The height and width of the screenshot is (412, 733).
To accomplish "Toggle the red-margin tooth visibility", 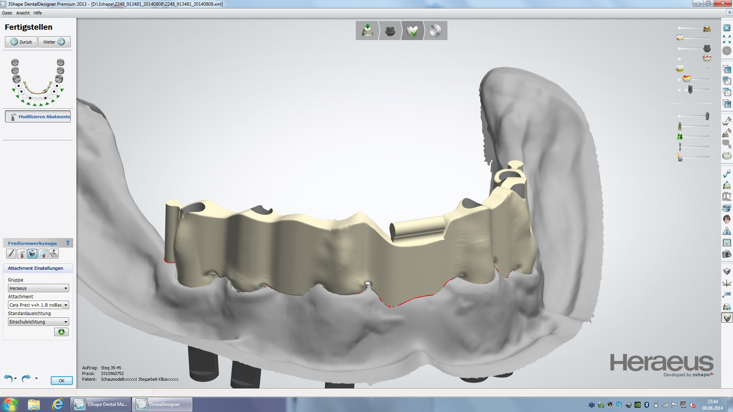I will click(707, 58).
